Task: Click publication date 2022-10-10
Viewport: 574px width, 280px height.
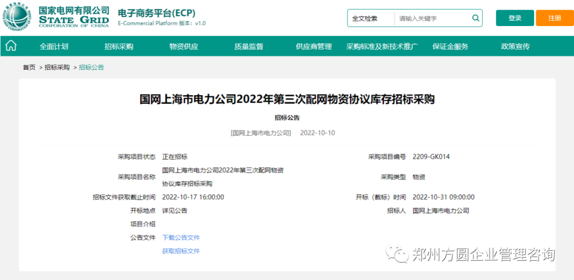Action: click(x=317, y=133)
